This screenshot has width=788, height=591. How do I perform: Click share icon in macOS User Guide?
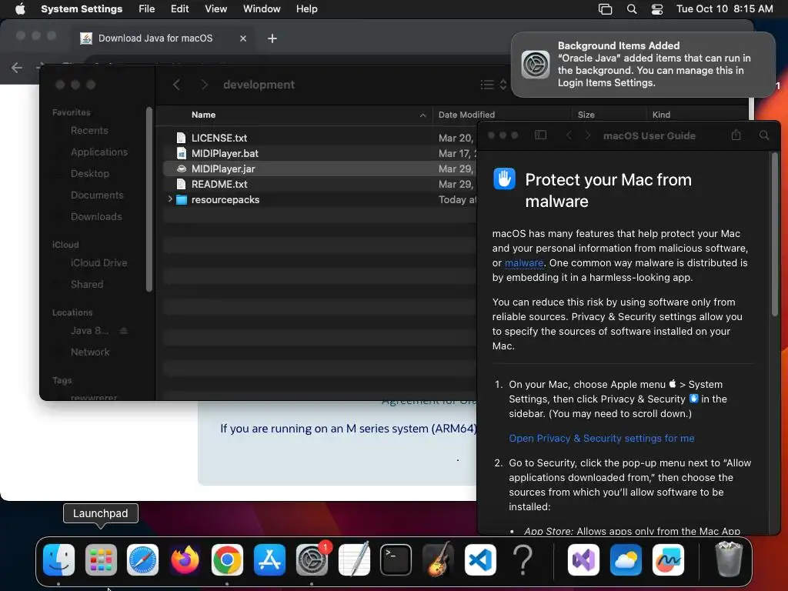(736, 135)
